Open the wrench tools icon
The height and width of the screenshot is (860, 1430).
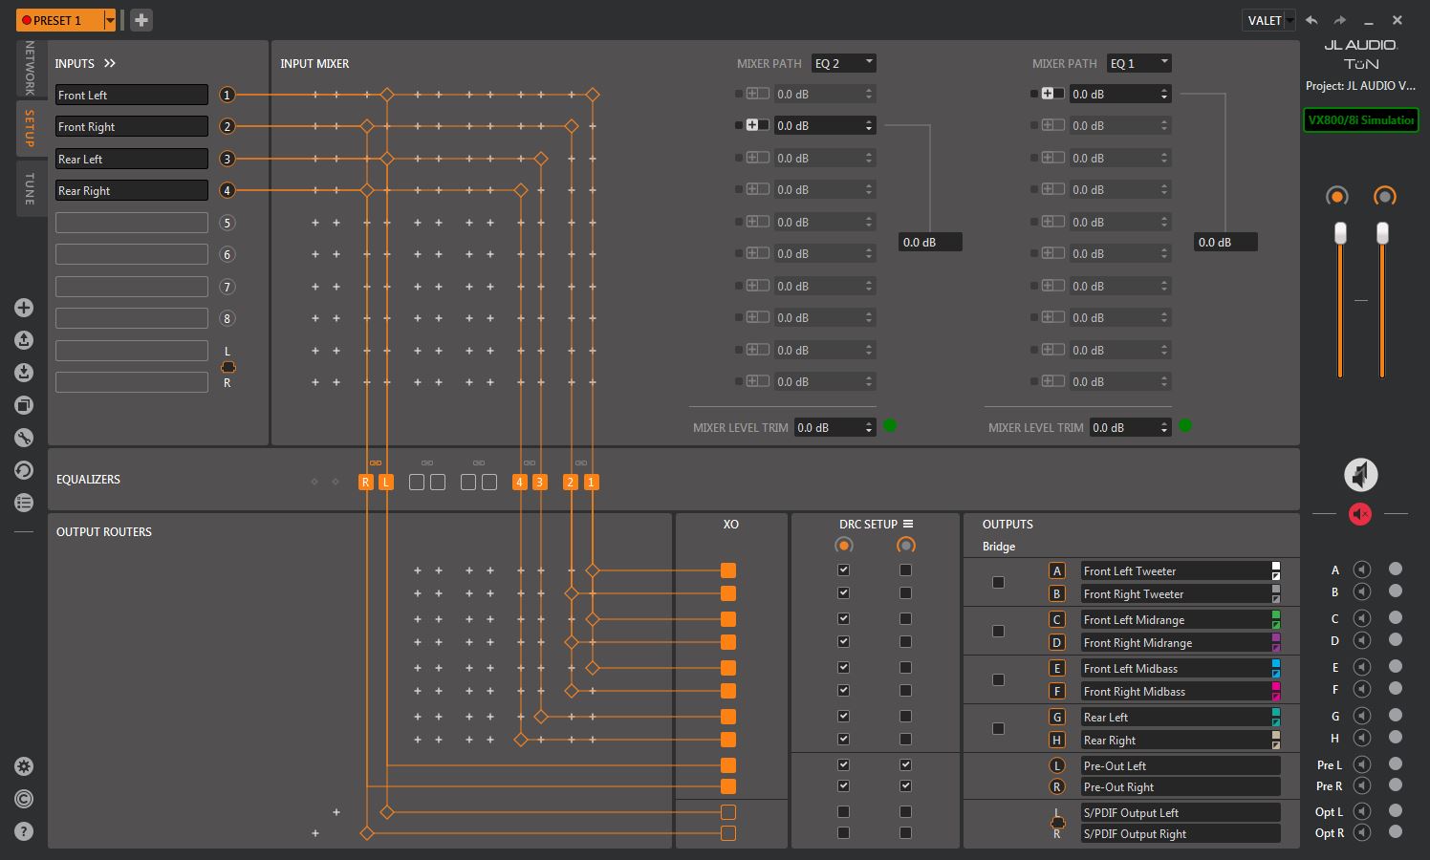click(x=24, y=438)
